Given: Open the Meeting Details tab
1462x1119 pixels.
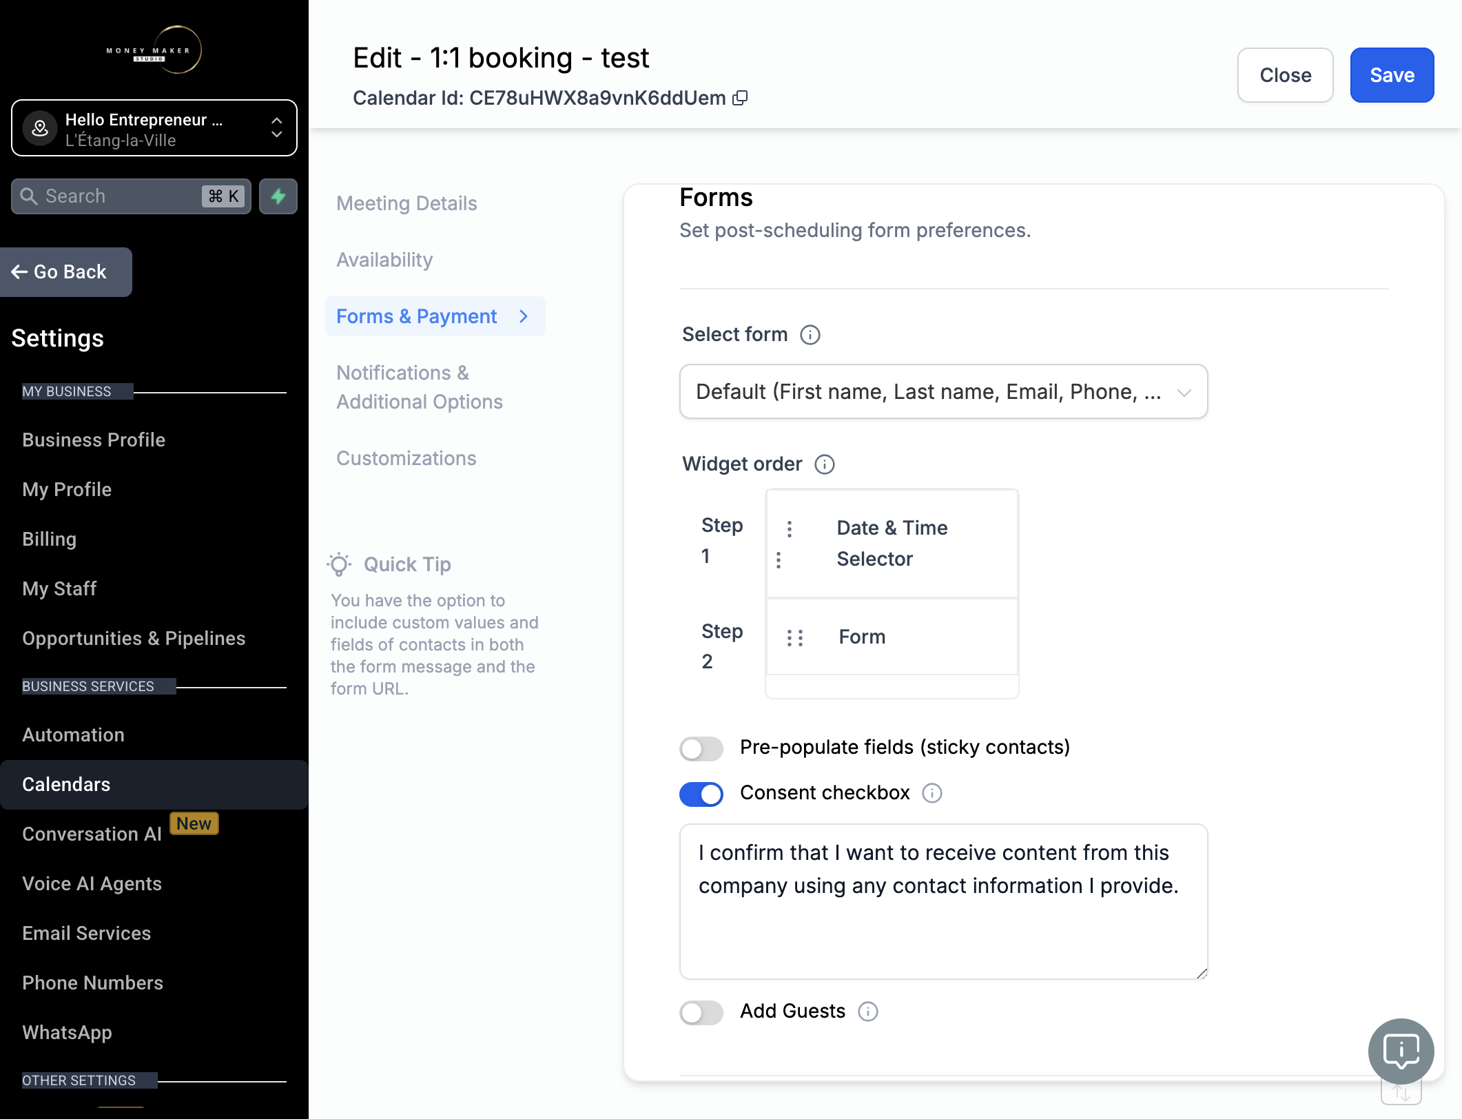Looking at the screenshot, I should coord(406,203).
